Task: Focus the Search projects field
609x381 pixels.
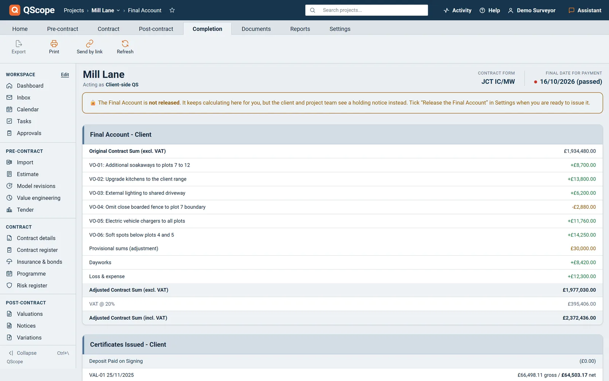Action: click(x=367, y=10)
